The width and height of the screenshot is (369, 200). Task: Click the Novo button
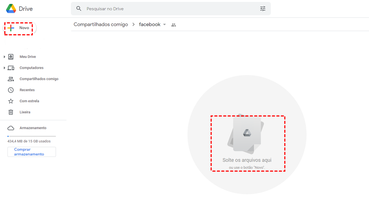pyautogui.click(x=20, y=28)
